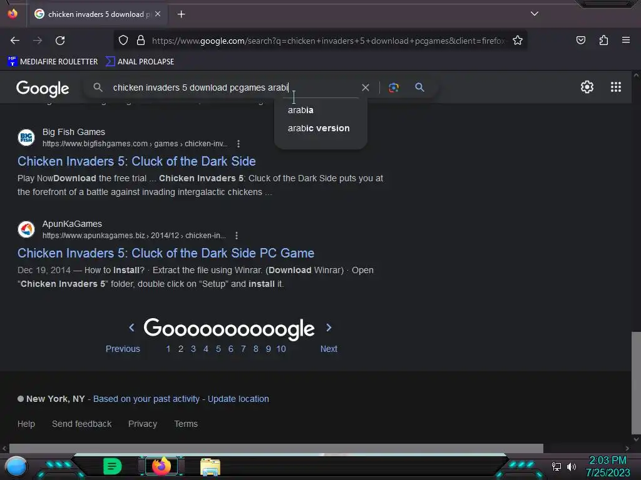
Task: Go to results page 5
Action: click(x=218, y=349)
